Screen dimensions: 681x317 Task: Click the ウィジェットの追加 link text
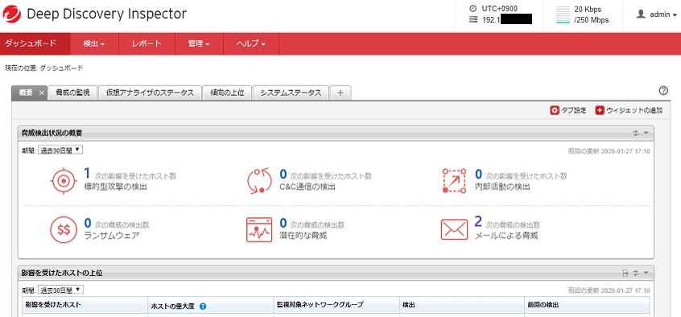coord(634,111)
